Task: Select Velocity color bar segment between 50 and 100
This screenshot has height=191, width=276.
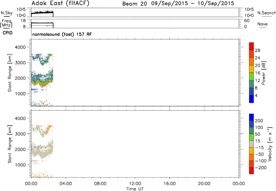Action: 252,131
